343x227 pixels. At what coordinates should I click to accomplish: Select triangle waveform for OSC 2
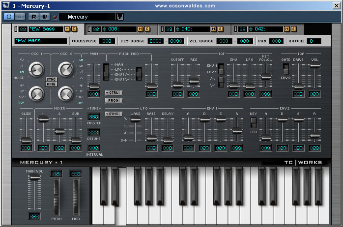(x=81, y=78)
